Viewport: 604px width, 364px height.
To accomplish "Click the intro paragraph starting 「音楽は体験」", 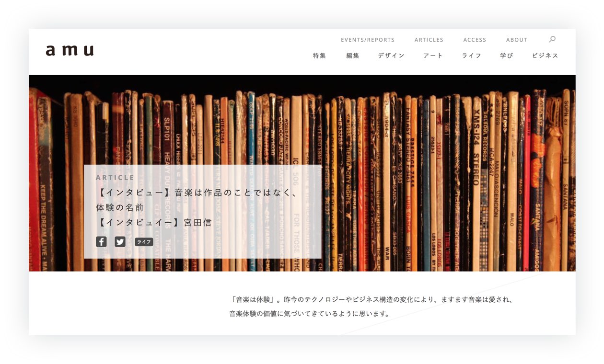I will coord(372,307).
